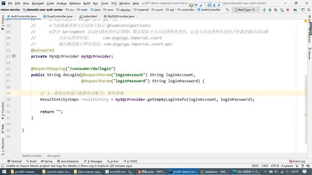Switch to database VM taskbar window
Image resolution: width=312 pixels, height=175 pixels.
click(x=214, y=172)
